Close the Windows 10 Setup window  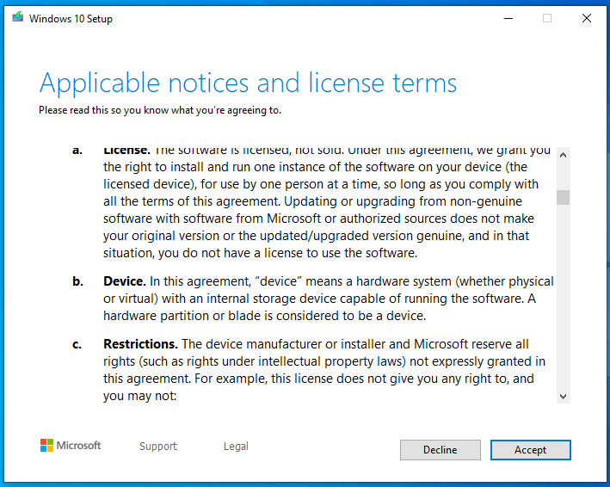(587, 18)
